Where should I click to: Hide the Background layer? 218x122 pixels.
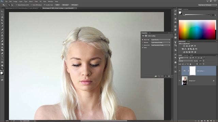tap(180, 81)
